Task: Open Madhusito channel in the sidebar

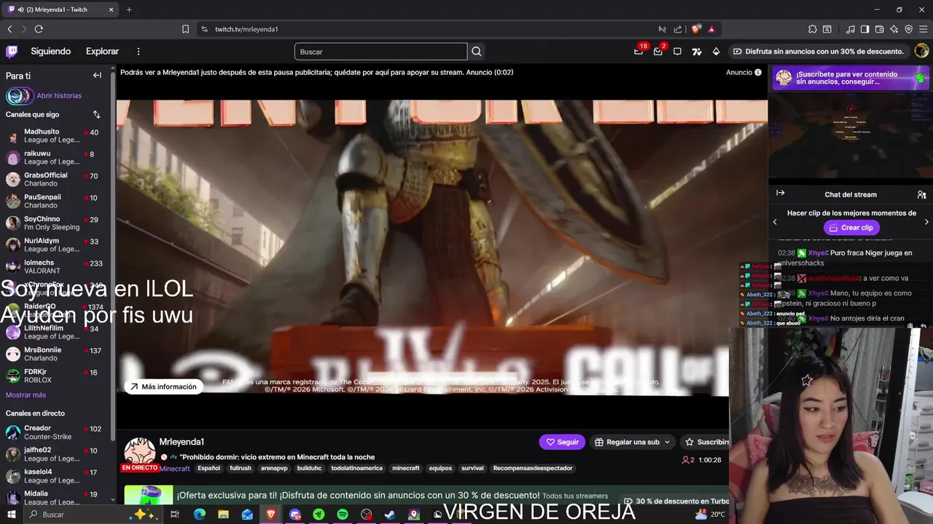Action: 55,135
